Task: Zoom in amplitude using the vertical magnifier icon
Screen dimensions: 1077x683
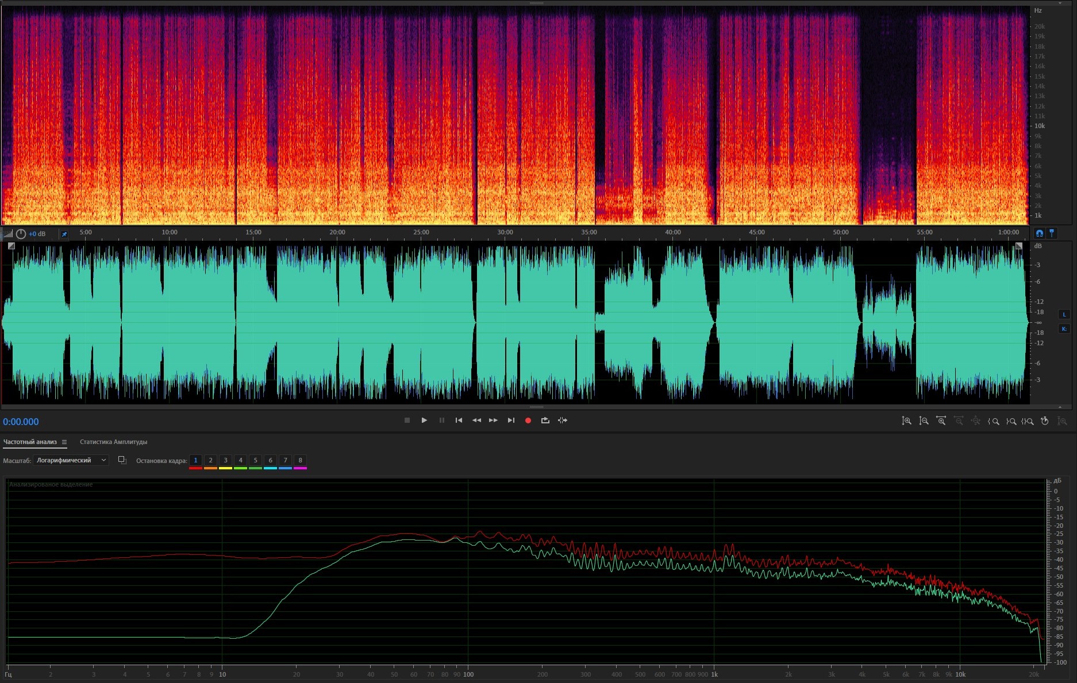Action: 906,421
